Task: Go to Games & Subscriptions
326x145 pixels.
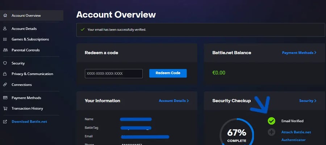Action: point(30,39)
